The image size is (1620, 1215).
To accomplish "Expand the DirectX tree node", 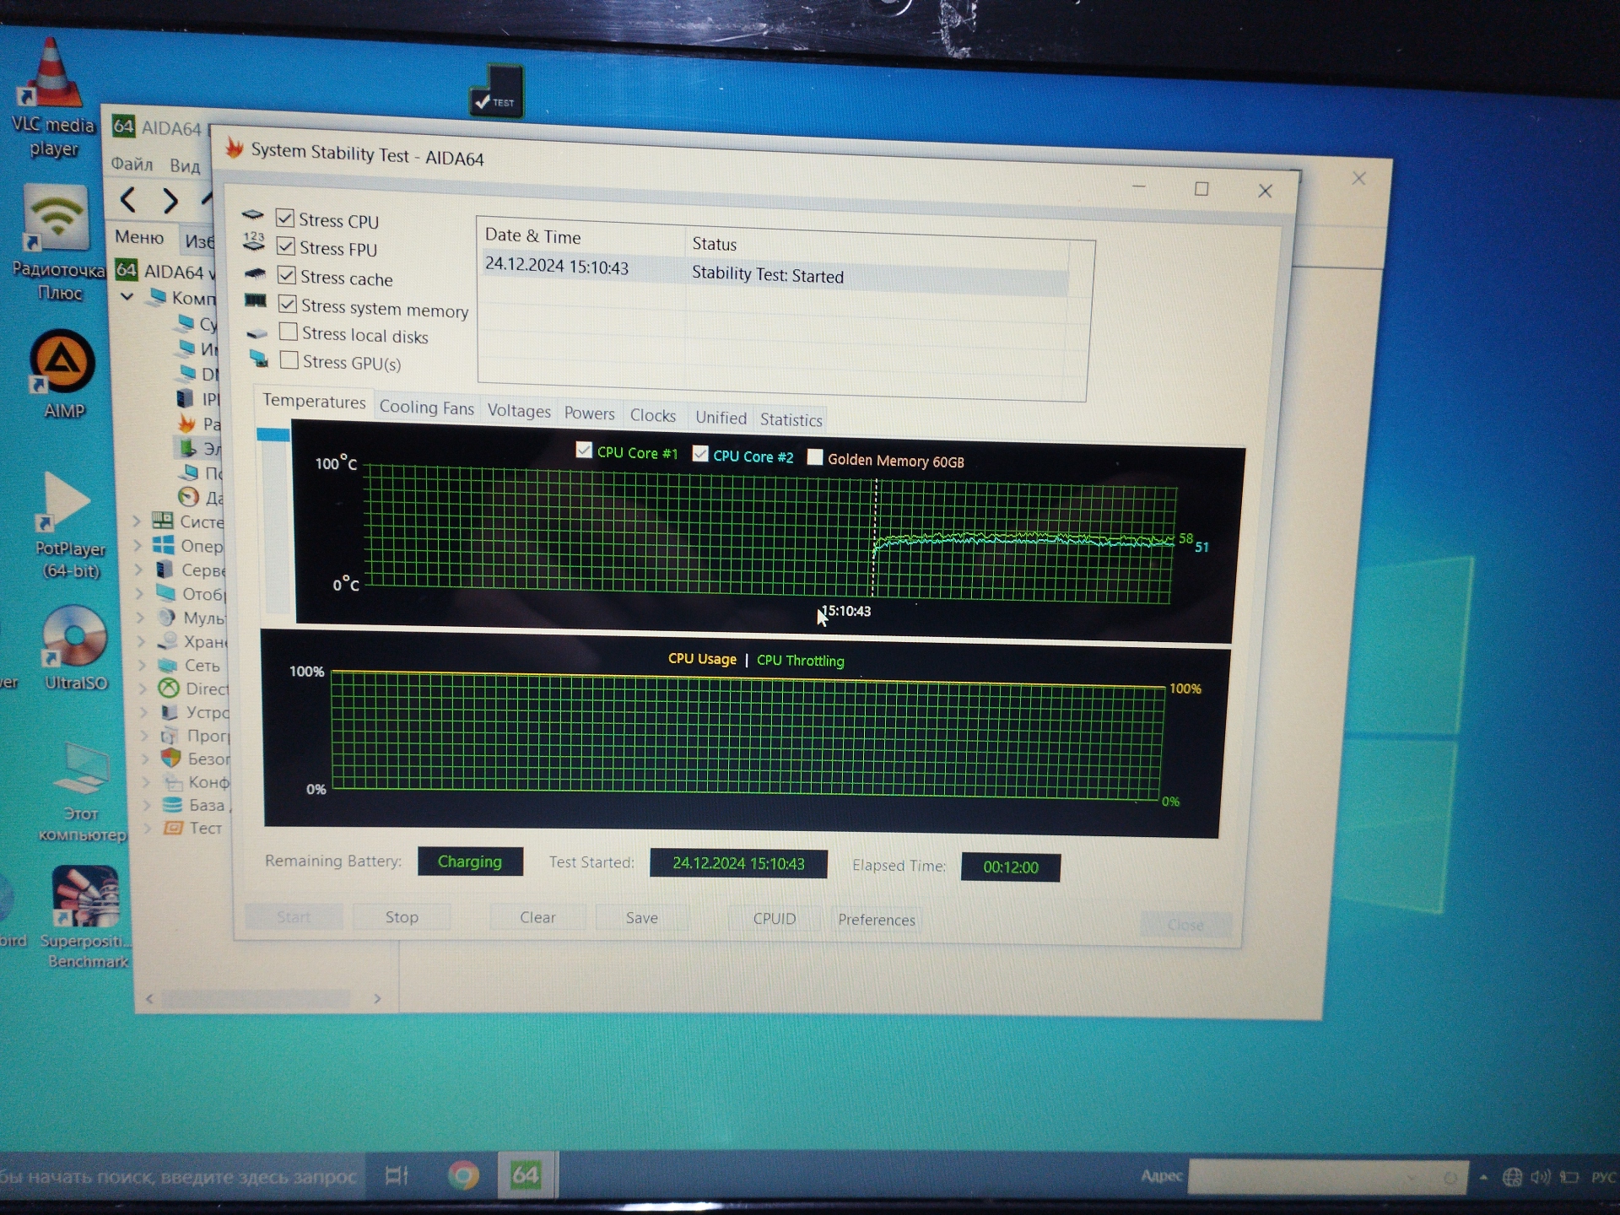I will (143, 688).
